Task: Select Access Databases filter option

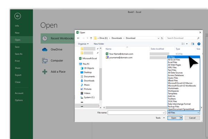Action: (x=176, y=75)
